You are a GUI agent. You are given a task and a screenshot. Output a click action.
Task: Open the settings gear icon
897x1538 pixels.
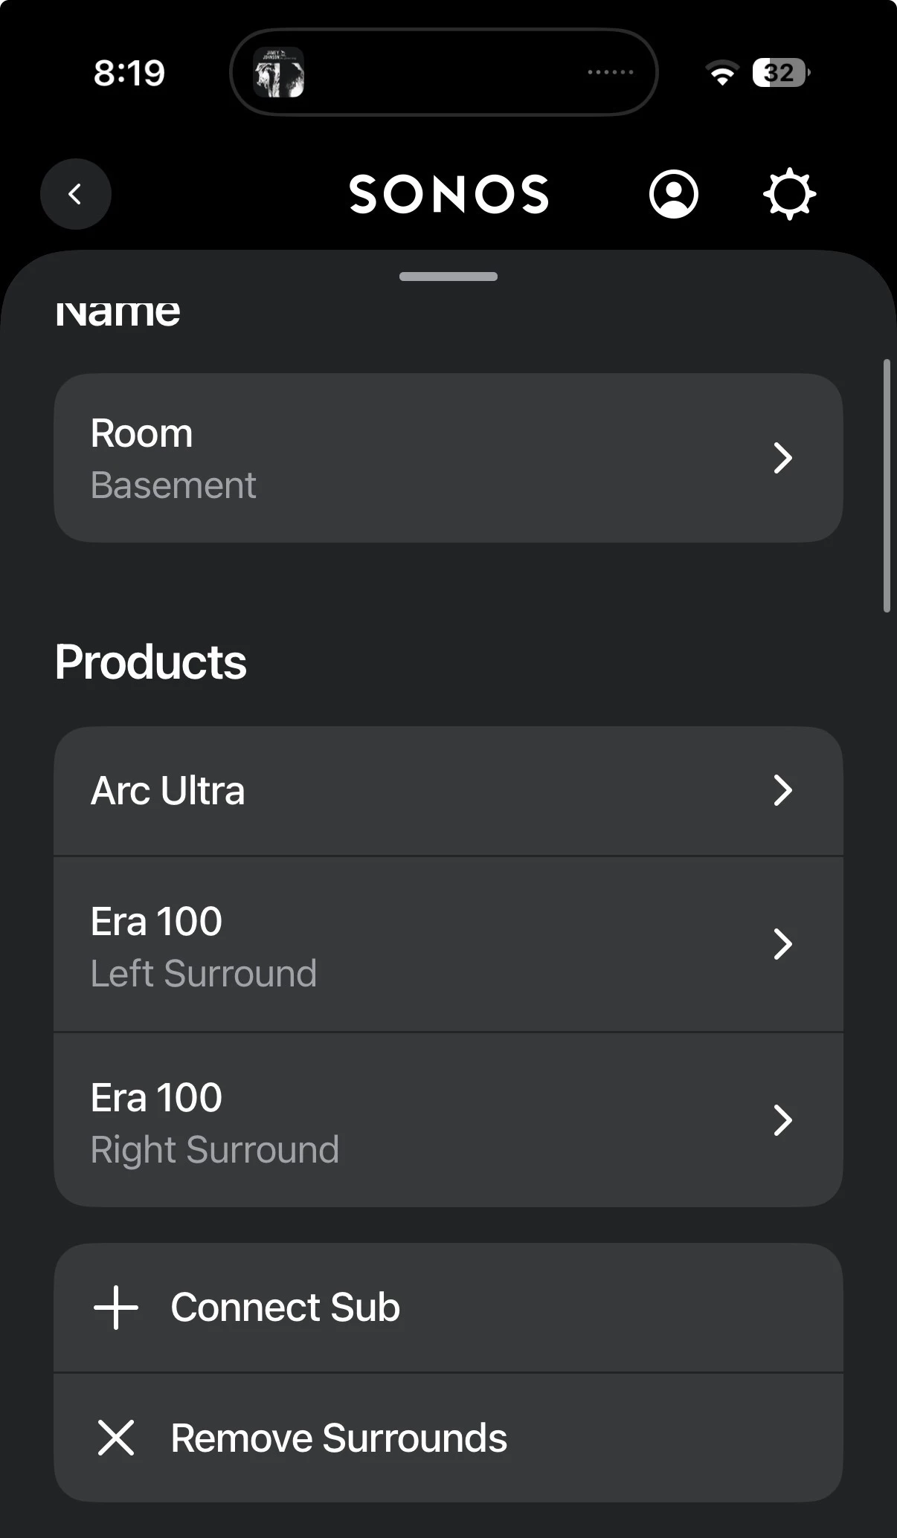tap(789, 195)
